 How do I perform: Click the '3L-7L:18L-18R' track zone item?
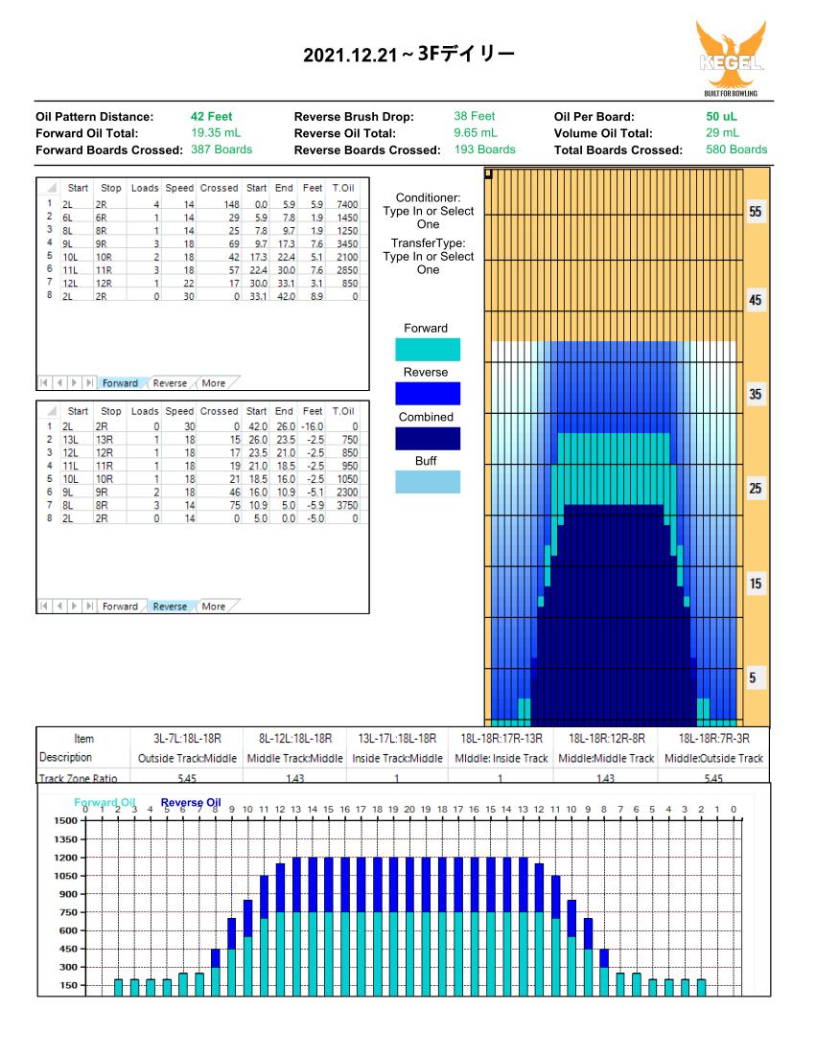(x=187, y=739)
